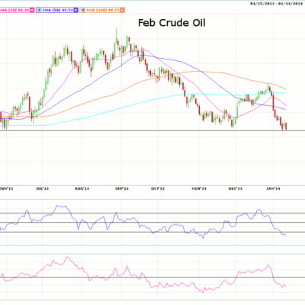Screen dimensions: 305x305
Task: Select the JUN'13 axis label
Action: [7, 188]
